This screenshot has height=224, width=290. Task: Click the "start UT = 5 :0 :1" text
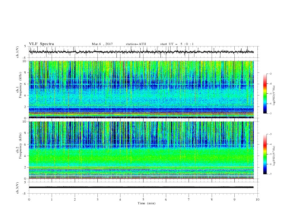tap(177, 44)
